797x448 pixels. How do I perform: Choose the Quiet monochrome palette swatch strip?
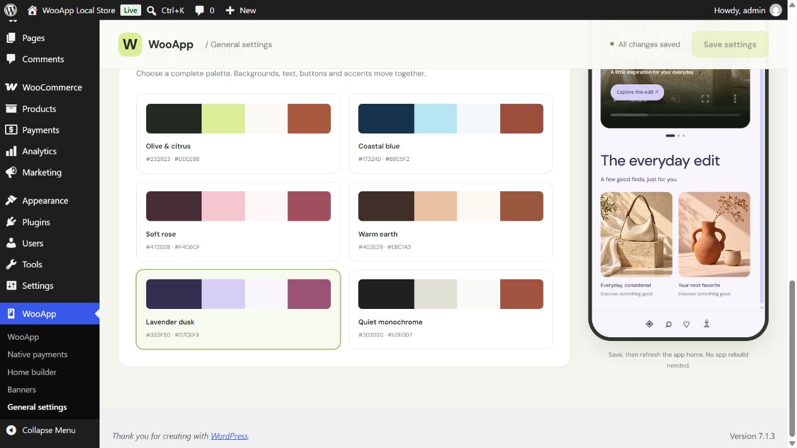tap(450, 294)
